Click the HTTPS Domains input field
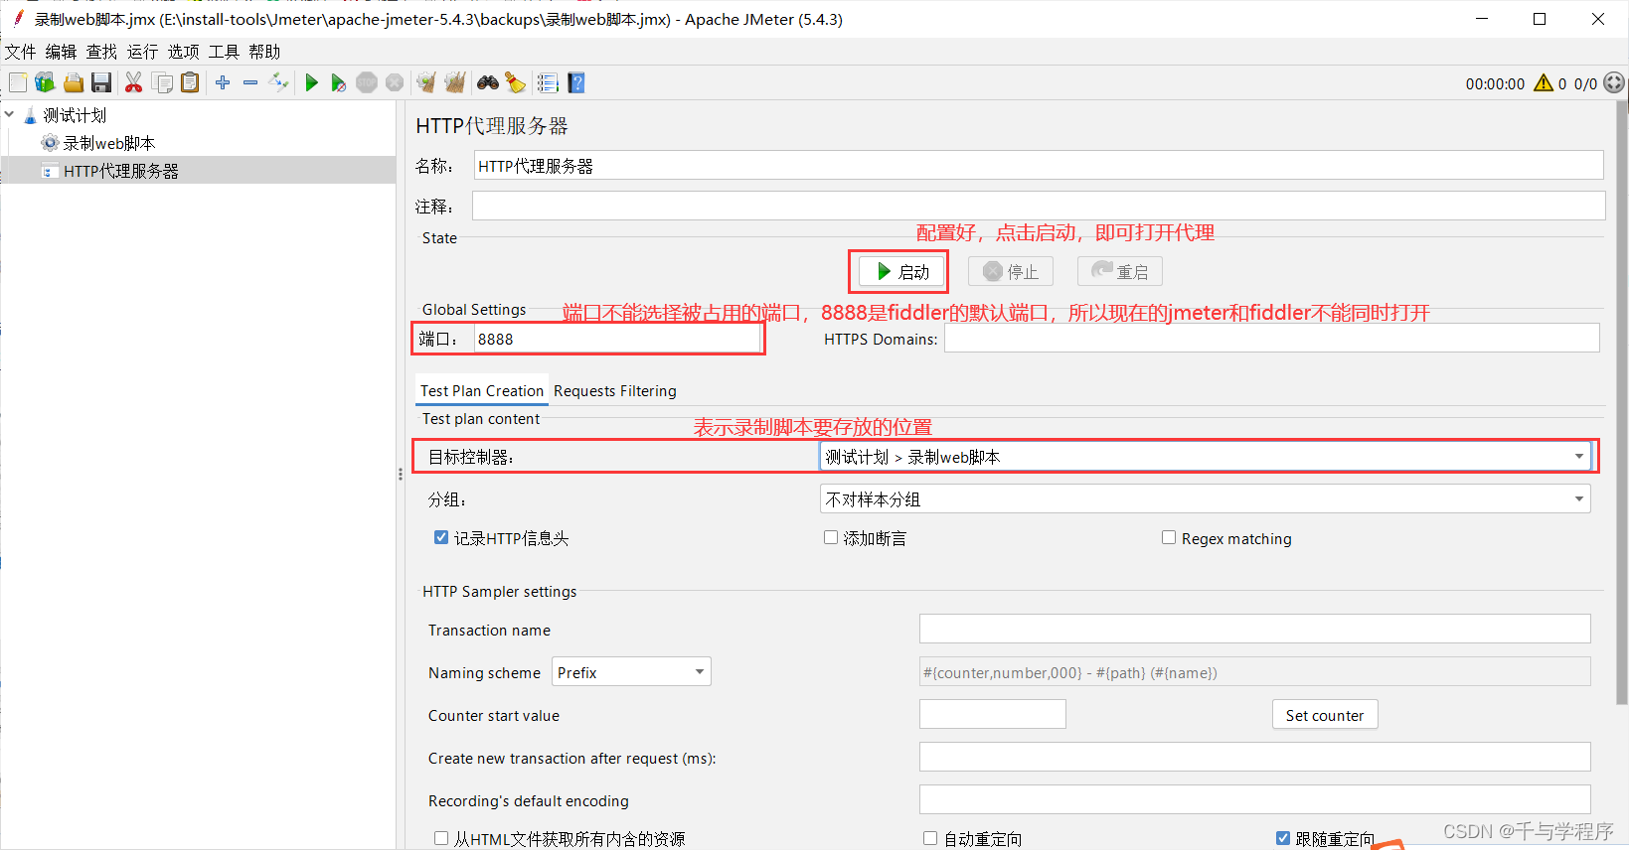The width and height of the screenshot is (1629, 850). click(x=1272, y=339)
